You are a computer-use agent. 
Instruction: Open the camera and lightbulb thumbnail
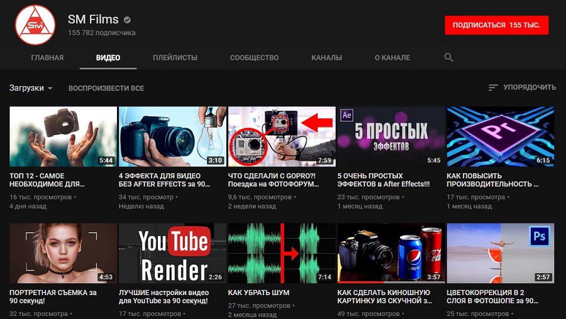point(172,136)
